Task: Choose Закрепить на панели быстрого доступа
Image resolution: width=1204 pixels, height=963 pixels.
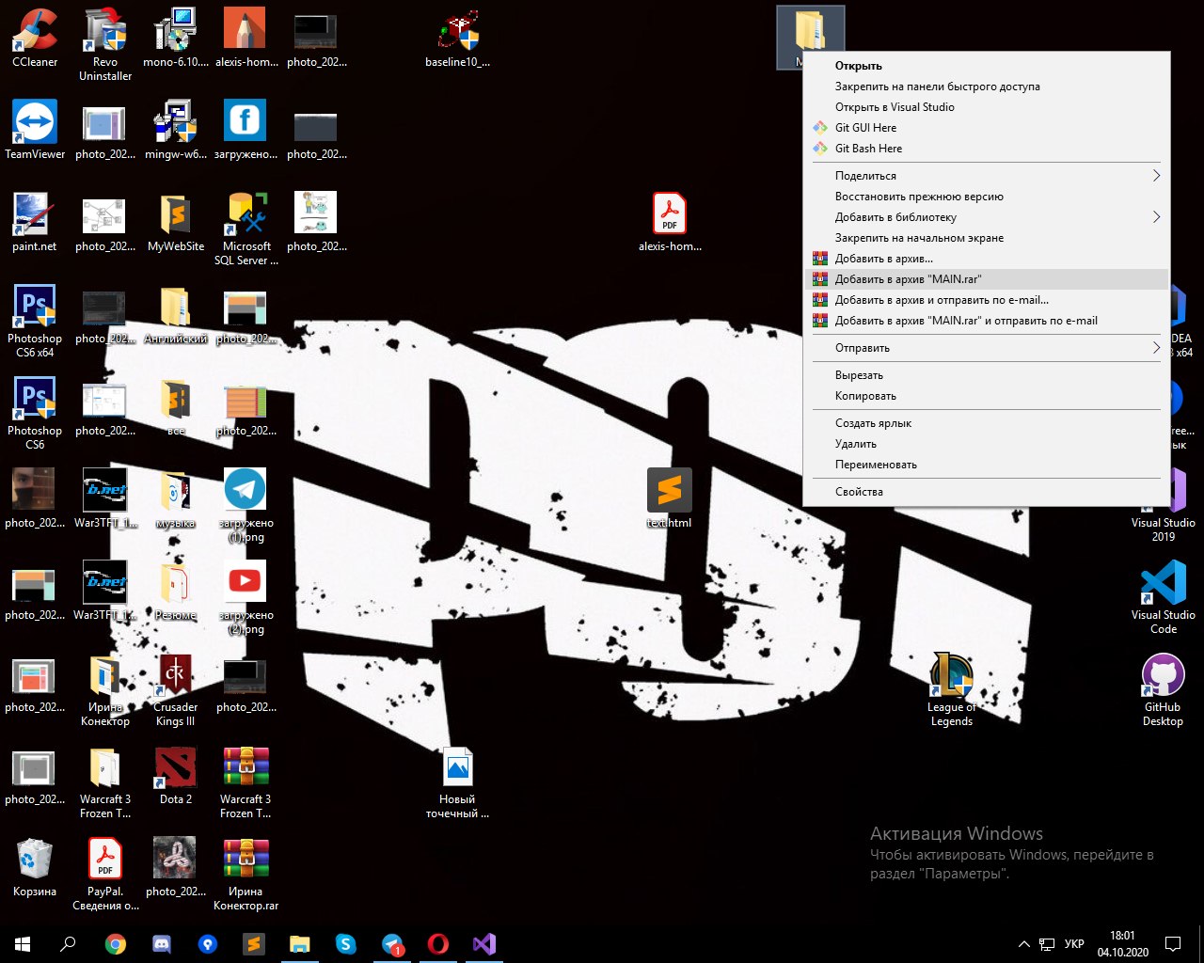Action: point(987,87)
